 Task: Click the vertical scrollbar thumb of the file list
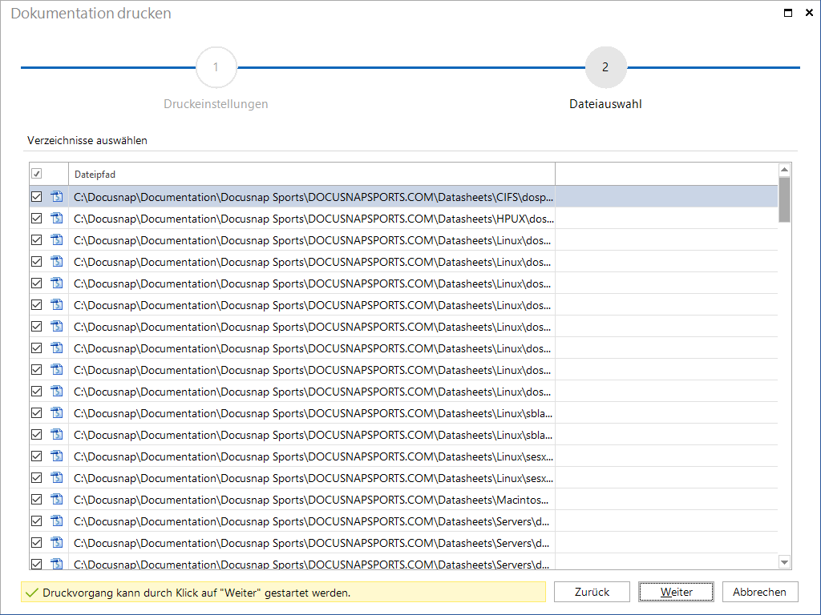784,199
